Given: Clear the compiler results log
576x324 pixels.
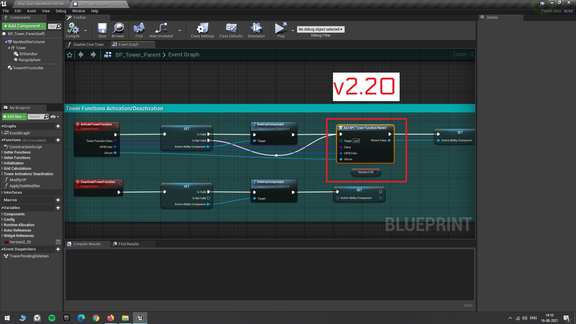Looking at the screenshot, I should tap(468, 305).
